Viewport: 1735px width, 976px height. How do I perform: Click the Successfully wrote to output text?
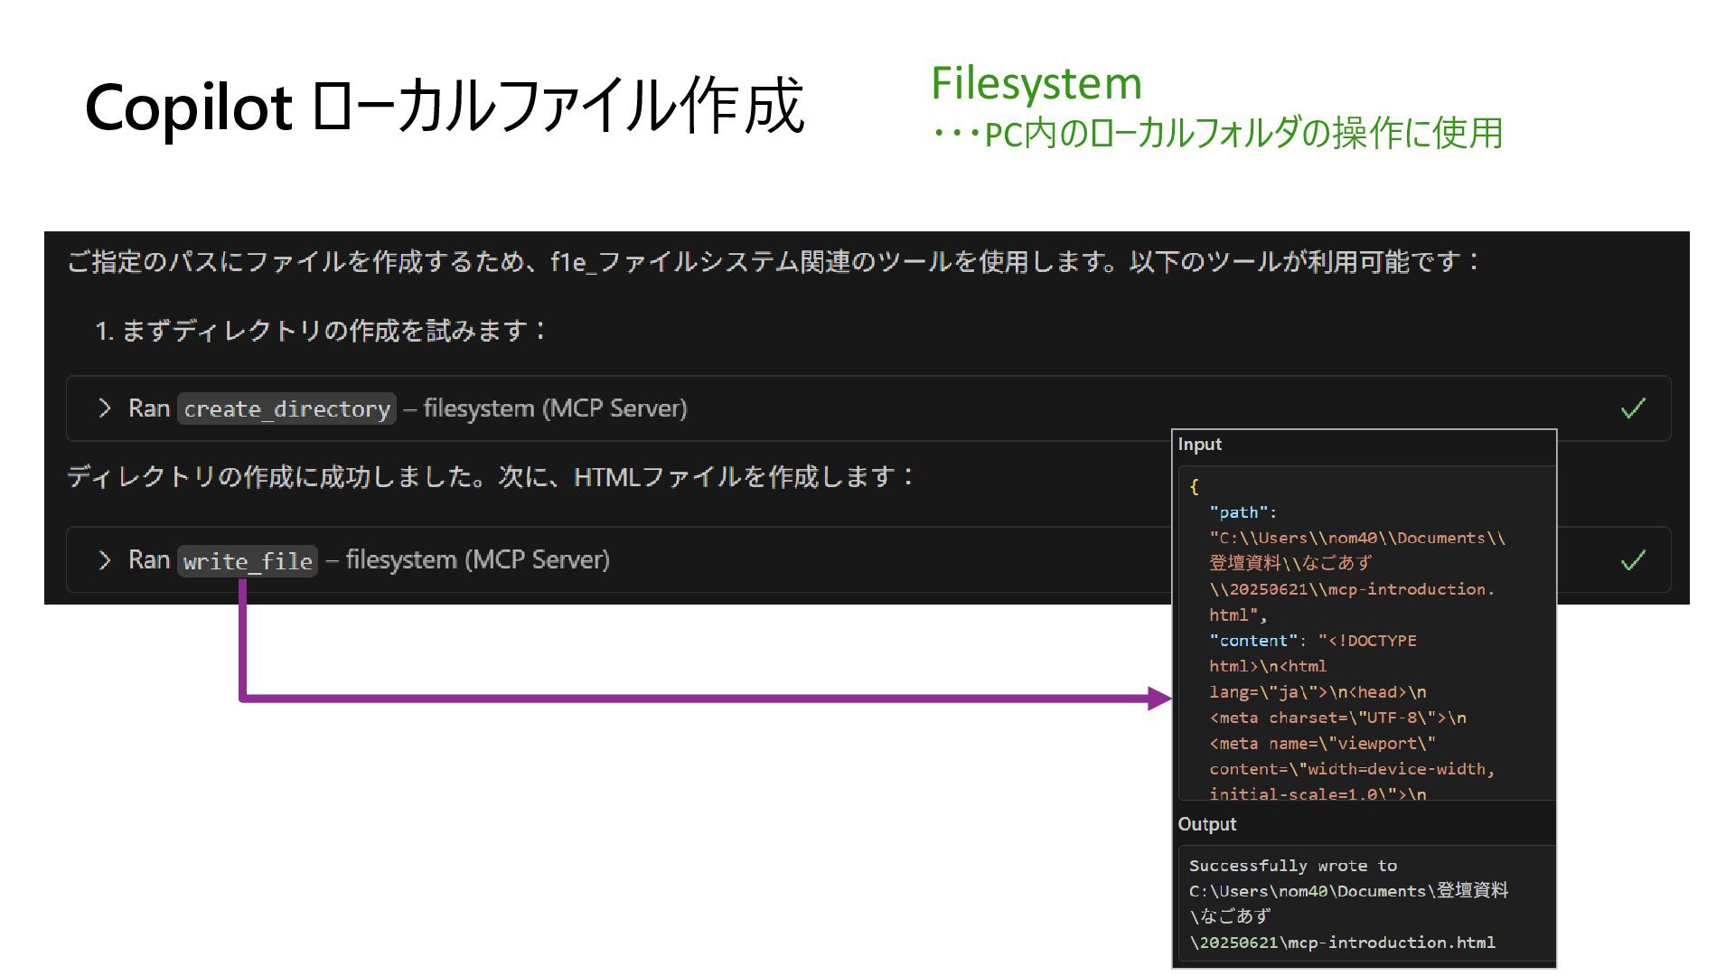click(1292, 866)
